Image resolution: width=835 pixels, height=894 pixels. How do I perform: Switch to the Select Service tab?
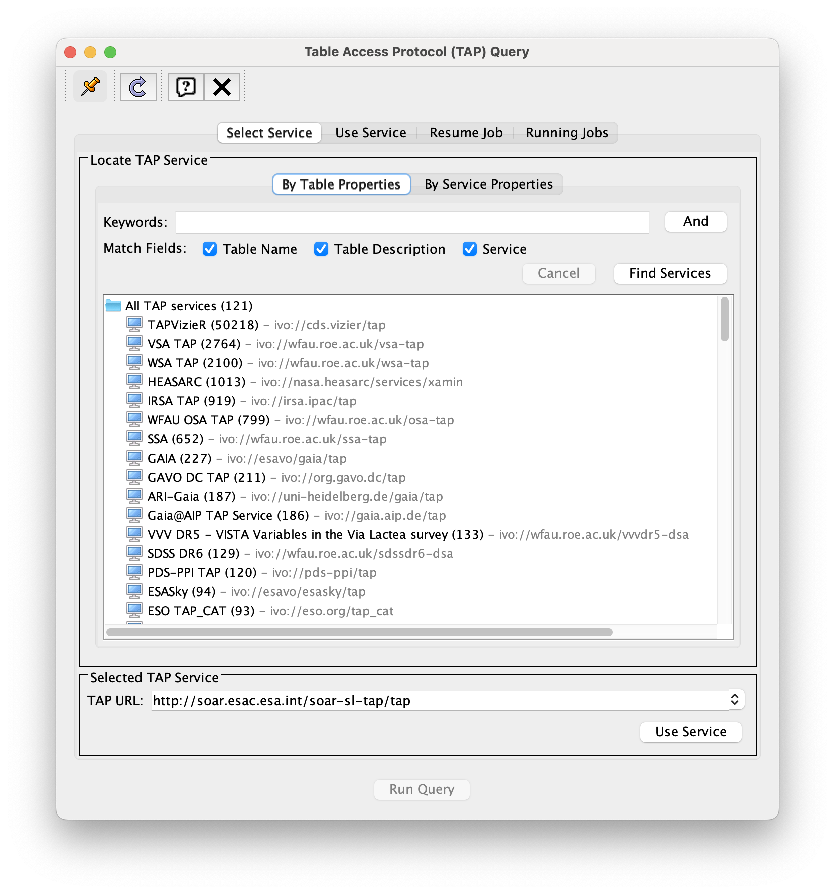269,133
